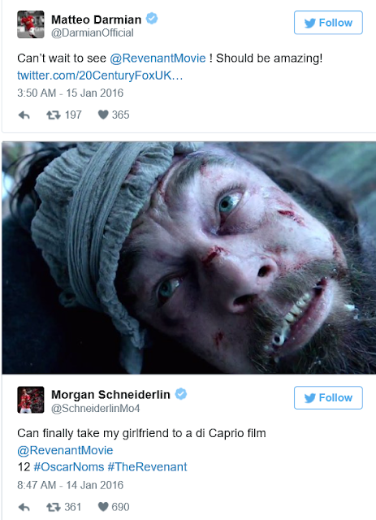Click Matteo Darmian's verified badge

click(152, 19)
